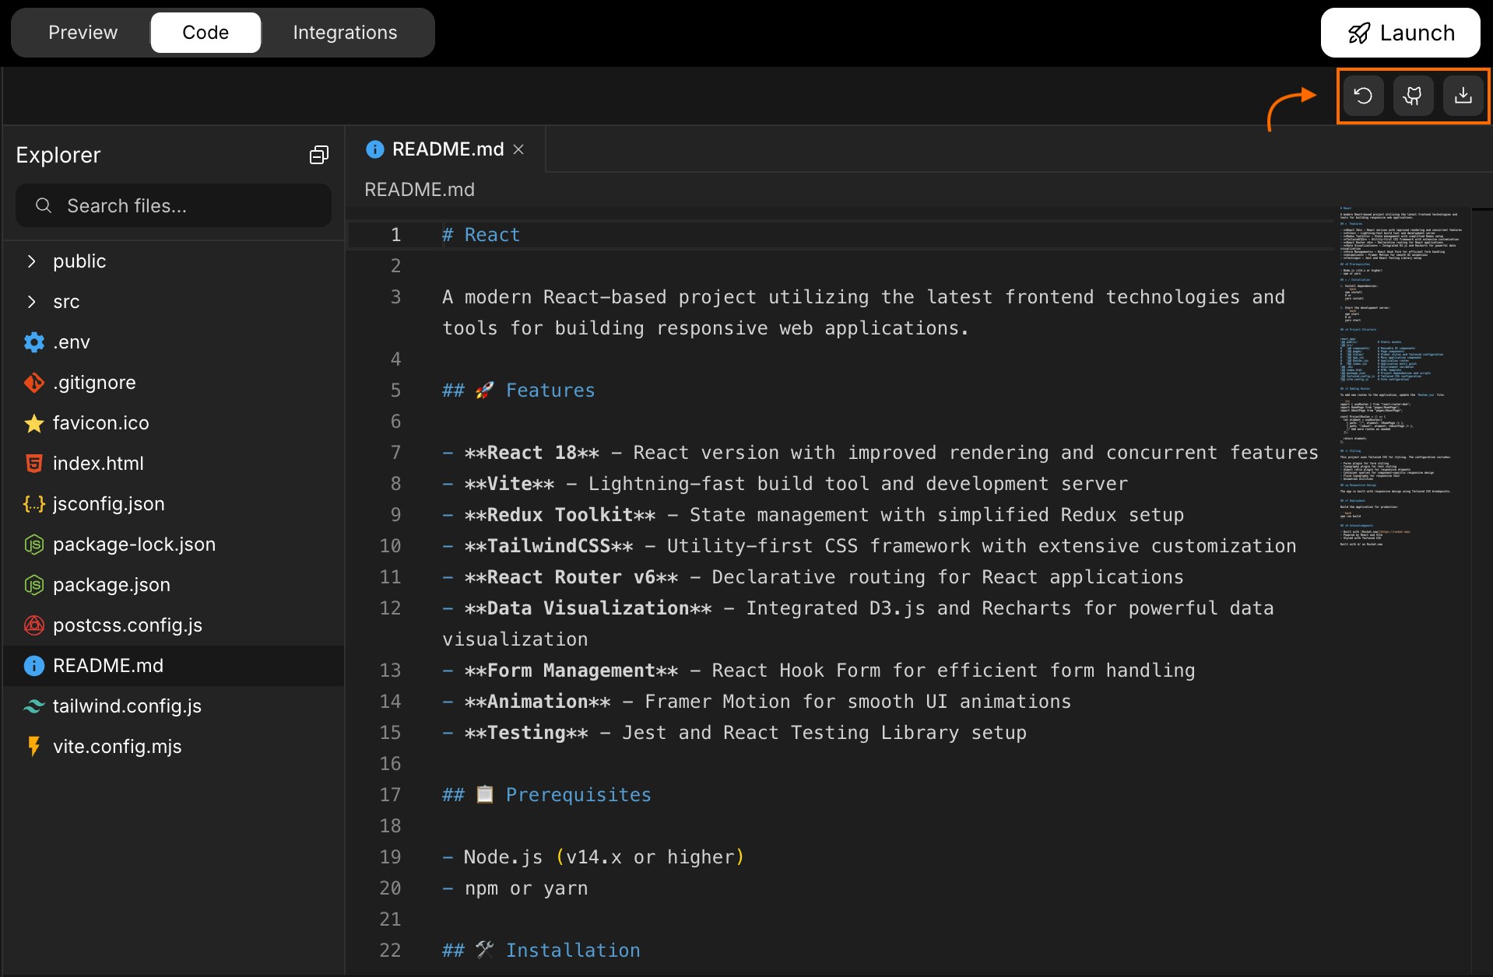Click the collapse folders icon in Explorer
The image size is (1493, 977).
click(x=318, y=154)
